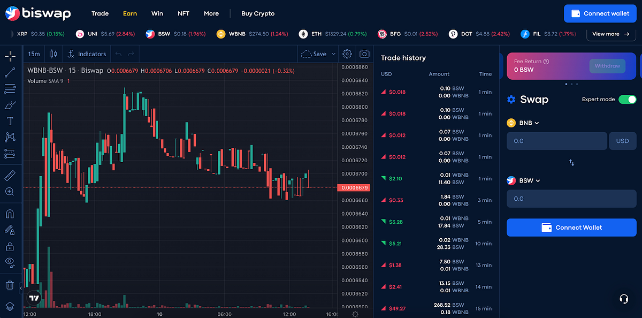642x318 pixels.
Task: Open chart settings gear in the toolbar
Action: tap(347, 54)
